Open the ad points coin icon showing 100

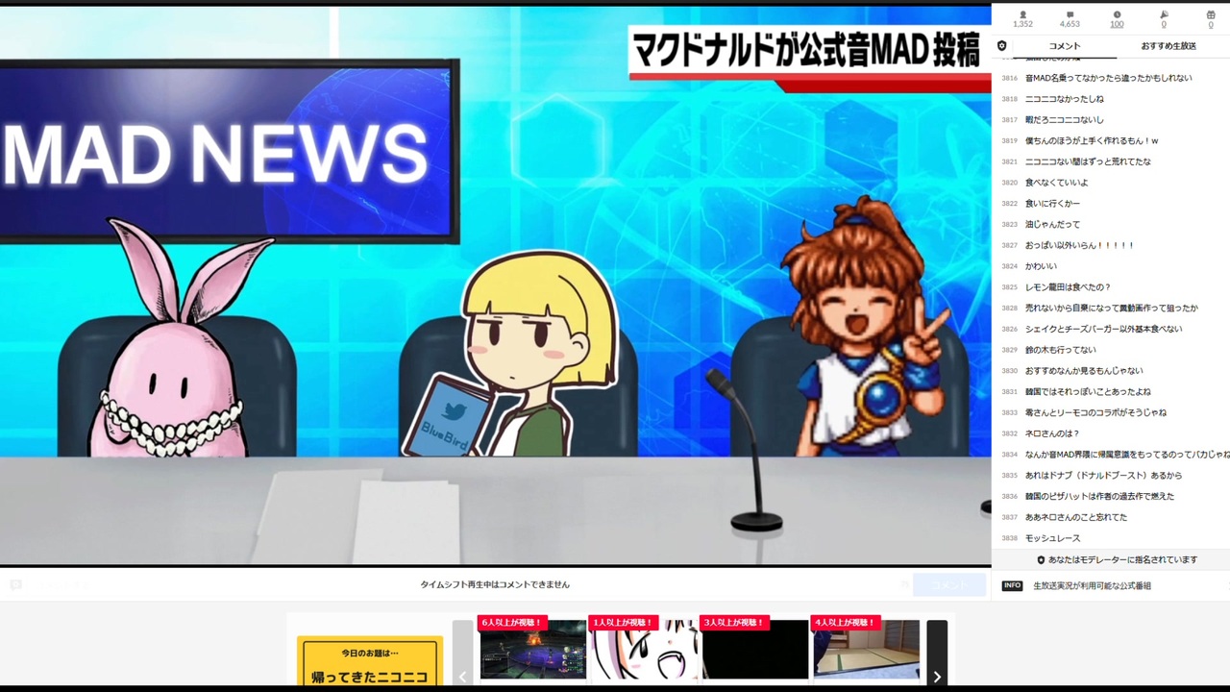(x=1117, y=14)
